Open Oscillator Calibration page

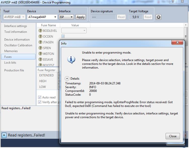(x=18, y=45)
